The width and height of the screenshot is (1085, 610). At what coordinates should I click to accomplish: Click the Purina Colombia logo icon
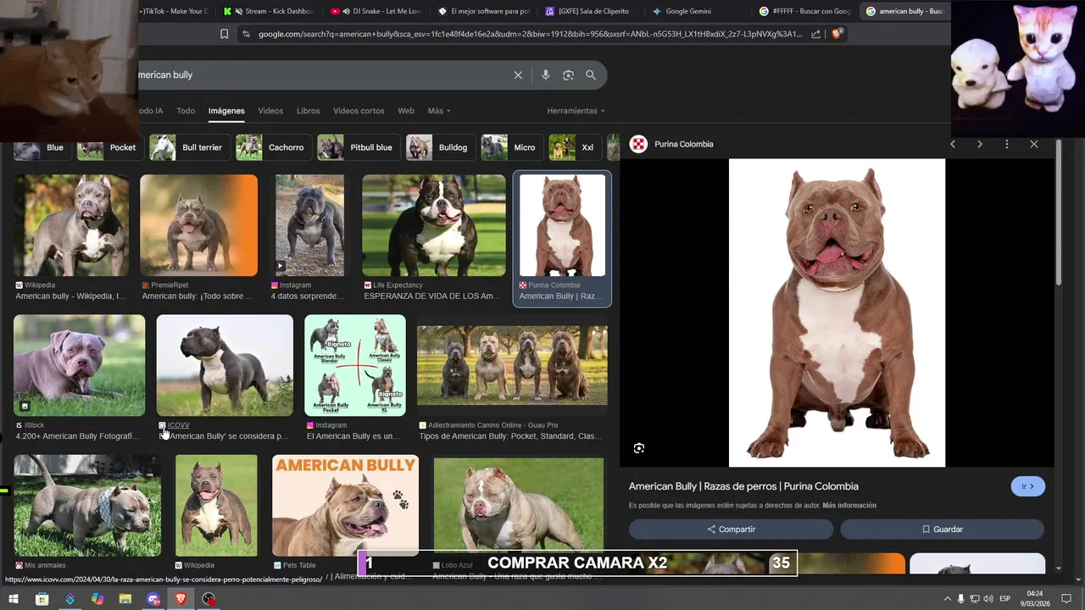click(x=638, y=144)
